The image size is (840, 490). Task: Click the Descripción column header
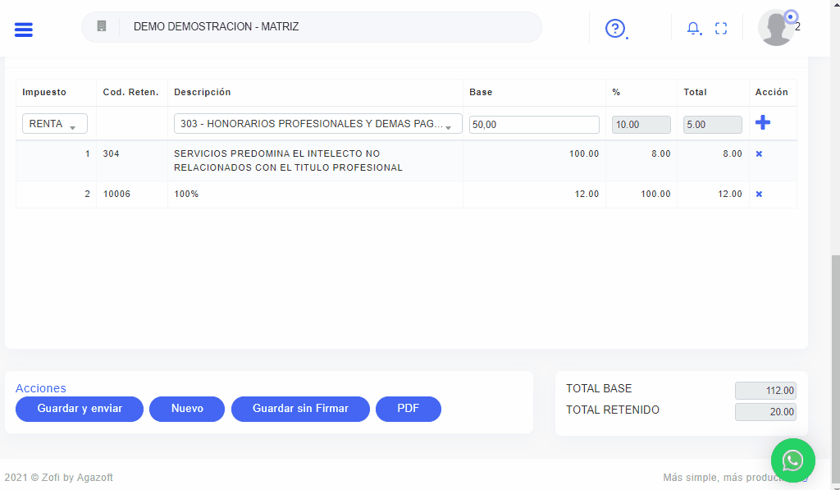(203, 93)
